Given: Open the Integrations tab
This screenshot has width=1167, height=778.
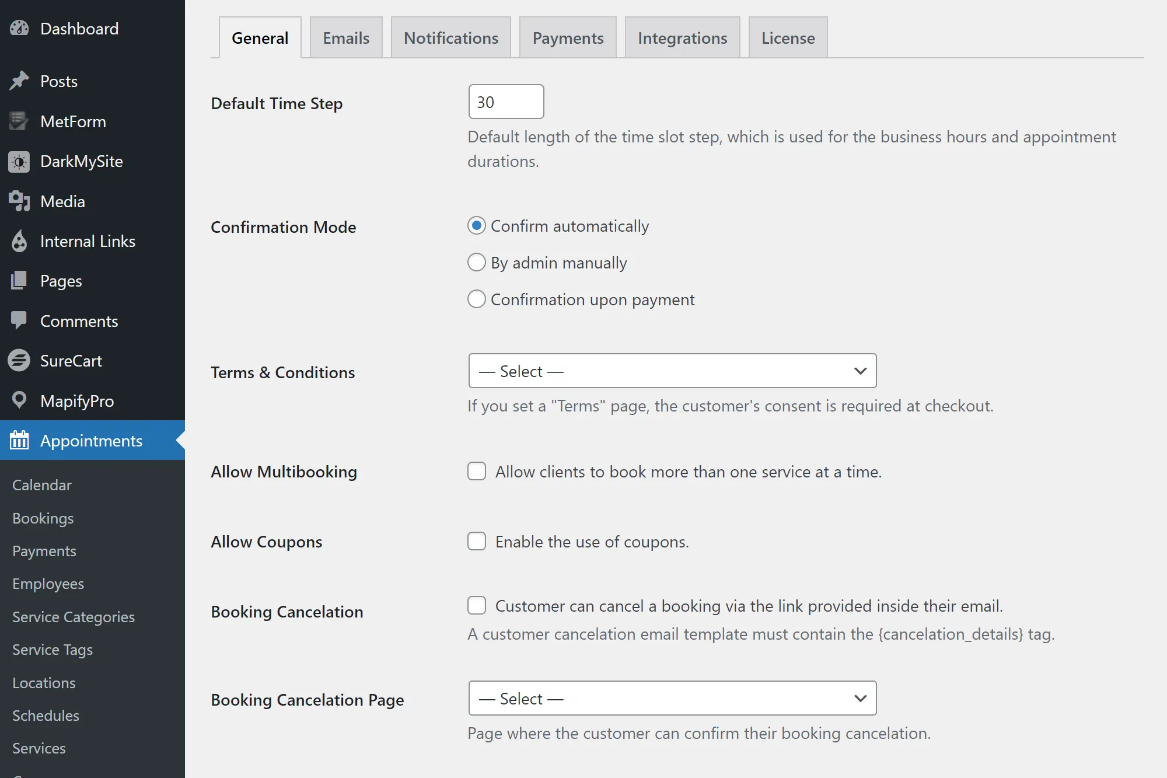Looking at the screenshot, I should tap(683, 37).
